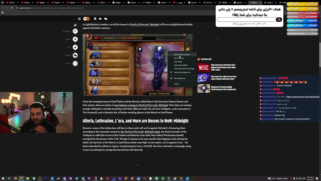Select the Crown of the Cosmos boss entry
Viewport: 321px width, 181px height.
(x=109, y=92)
